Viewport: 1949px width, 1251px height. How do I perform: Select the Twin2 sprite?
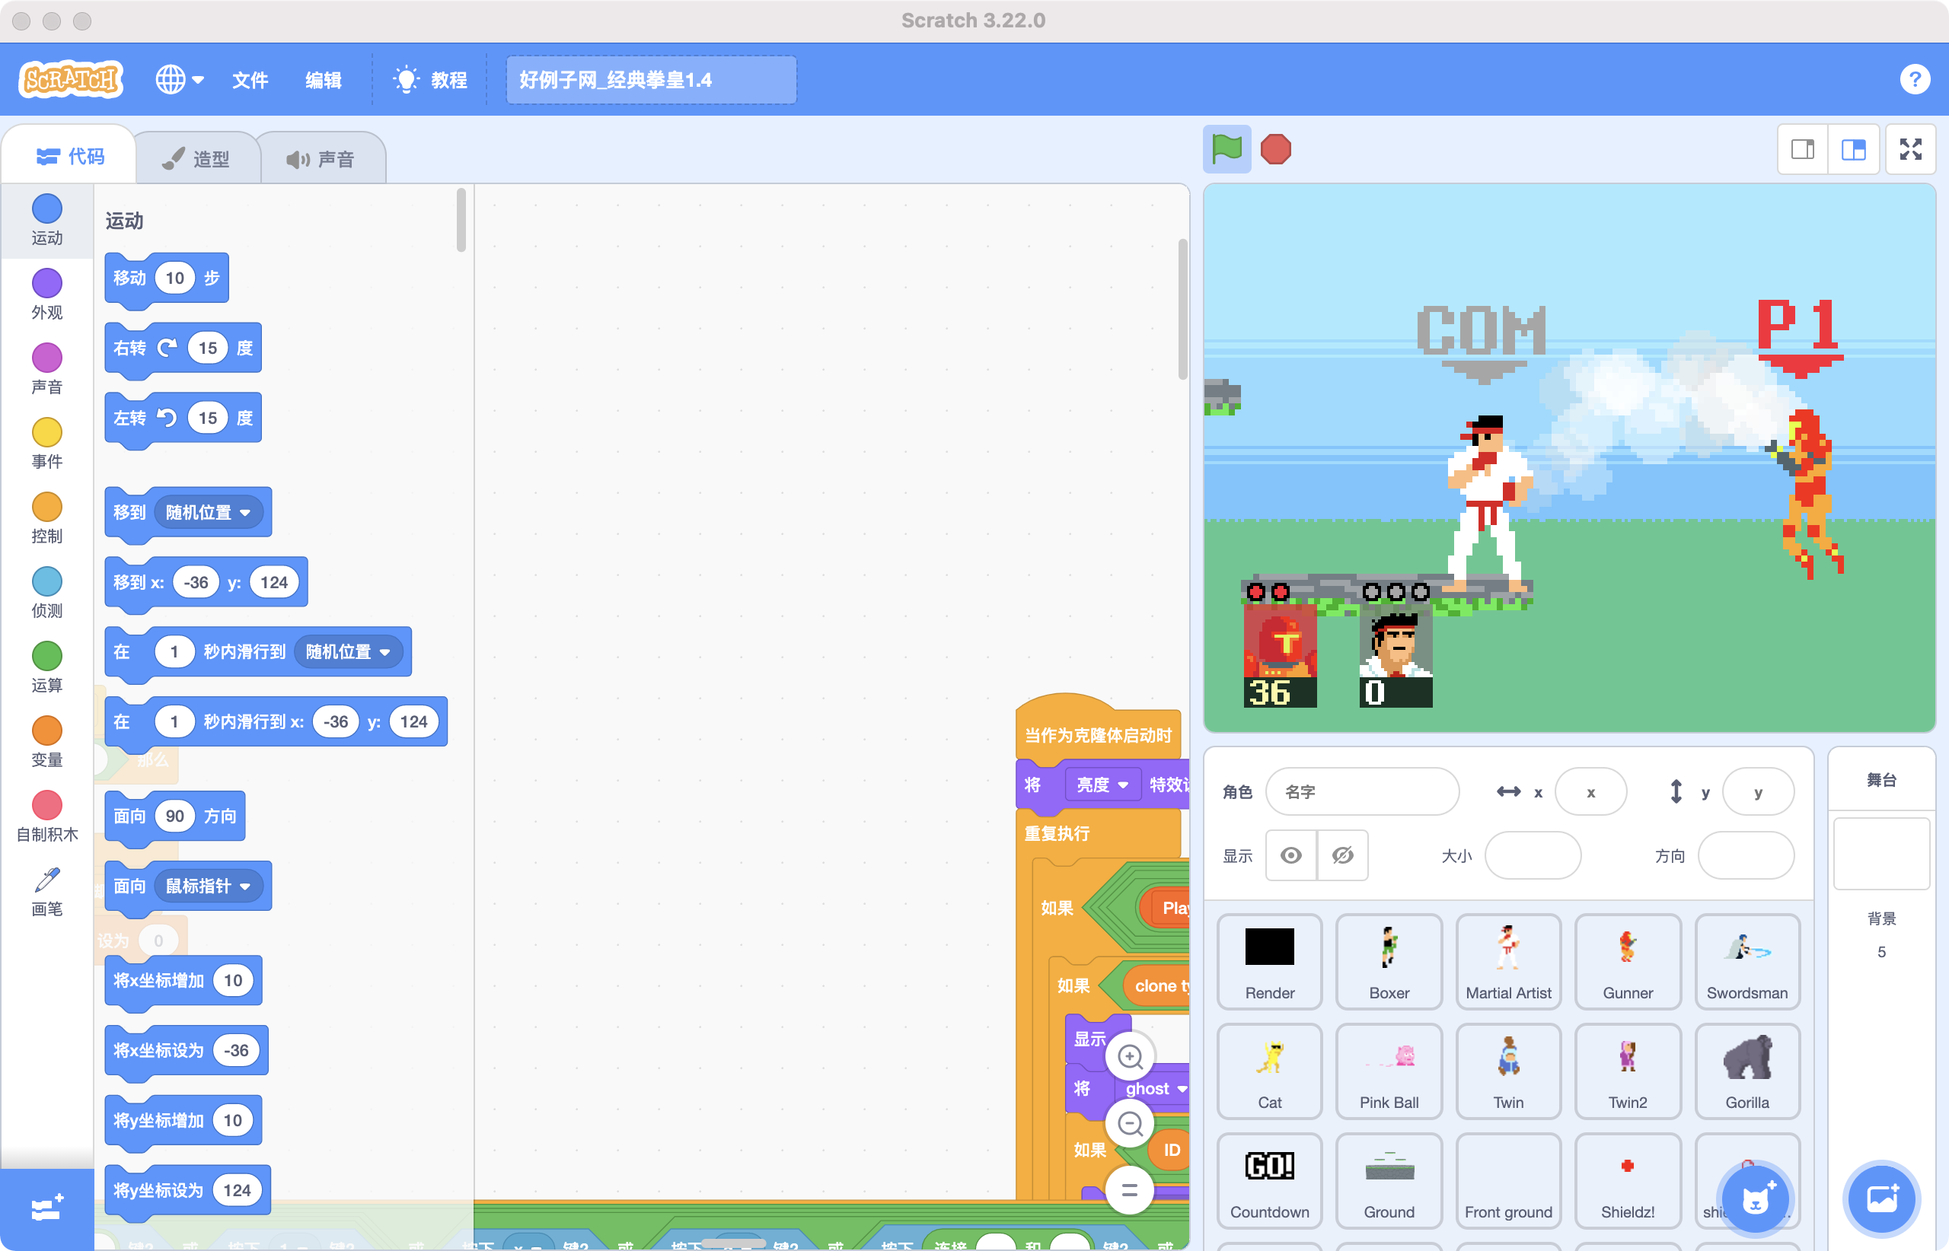[x=1628, y=1071]
